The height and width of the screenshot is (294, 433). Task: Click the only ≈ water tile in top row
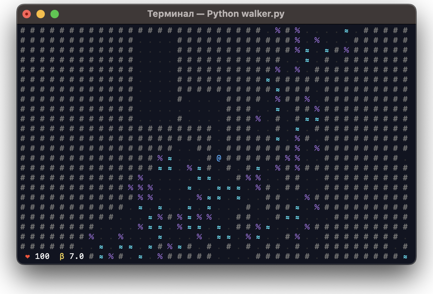point(346,31)
